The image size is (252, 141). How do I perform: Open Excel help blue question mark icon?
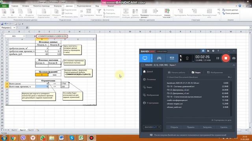(x=240, y=6)
